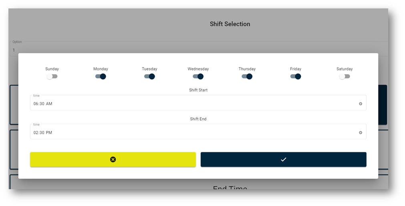
Task: Click the Wednesday day label
Action: click(198, 69)
